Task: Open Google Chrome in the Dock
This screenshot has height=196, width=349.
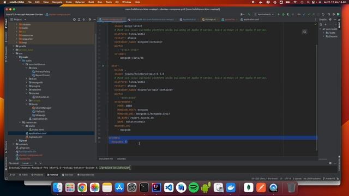Action: [x=82, y=187]
